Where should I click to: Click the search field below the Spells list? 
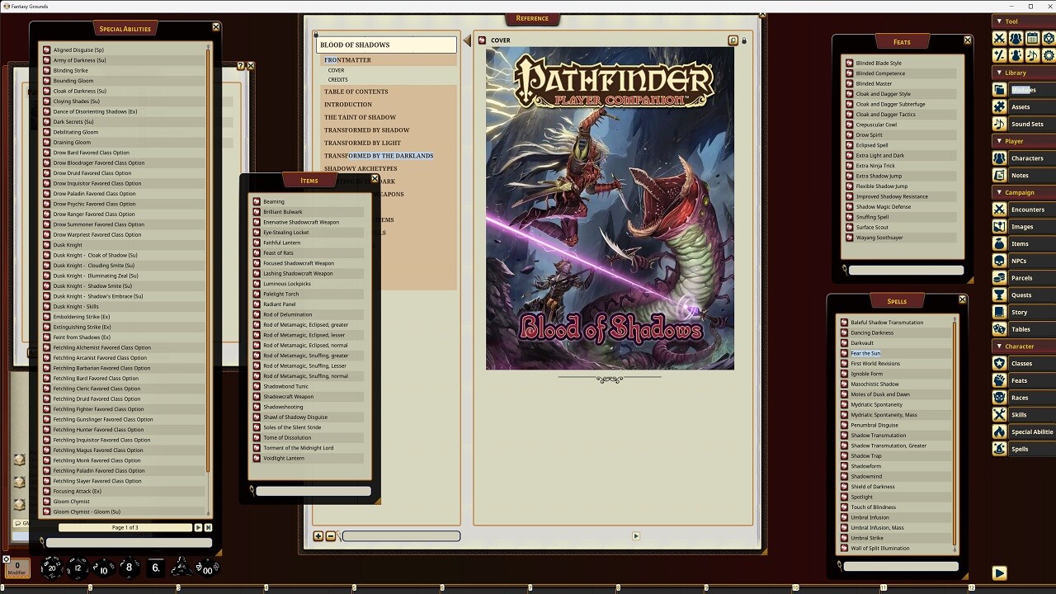899,566
